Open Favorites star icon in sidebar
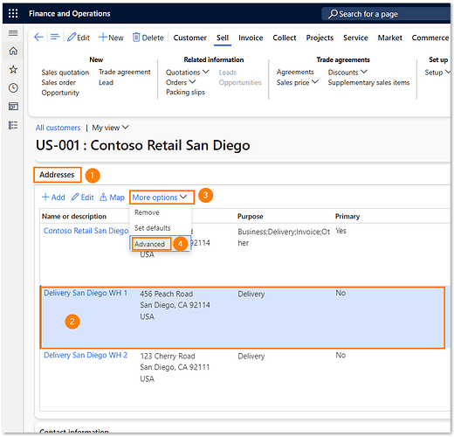 [x=13, y=69]
